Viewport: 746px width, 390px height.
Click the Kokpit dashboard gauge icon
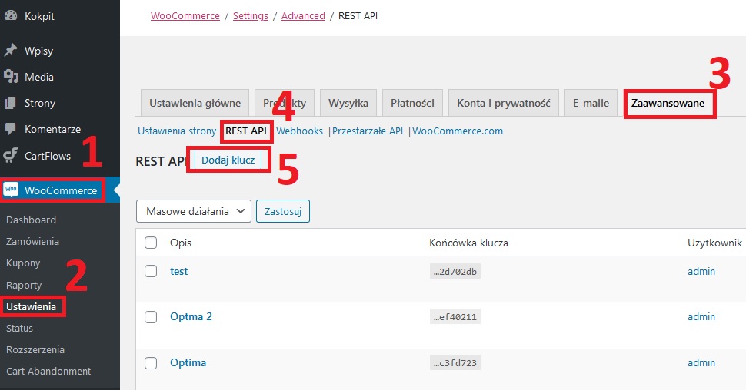[x=11, y=15]
